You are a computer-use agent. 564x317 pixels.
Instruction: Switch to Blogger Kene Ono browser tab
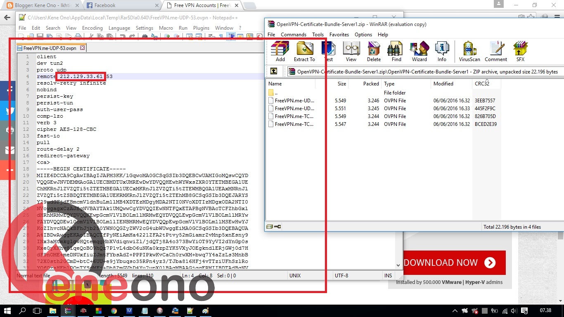click(43, 5)
